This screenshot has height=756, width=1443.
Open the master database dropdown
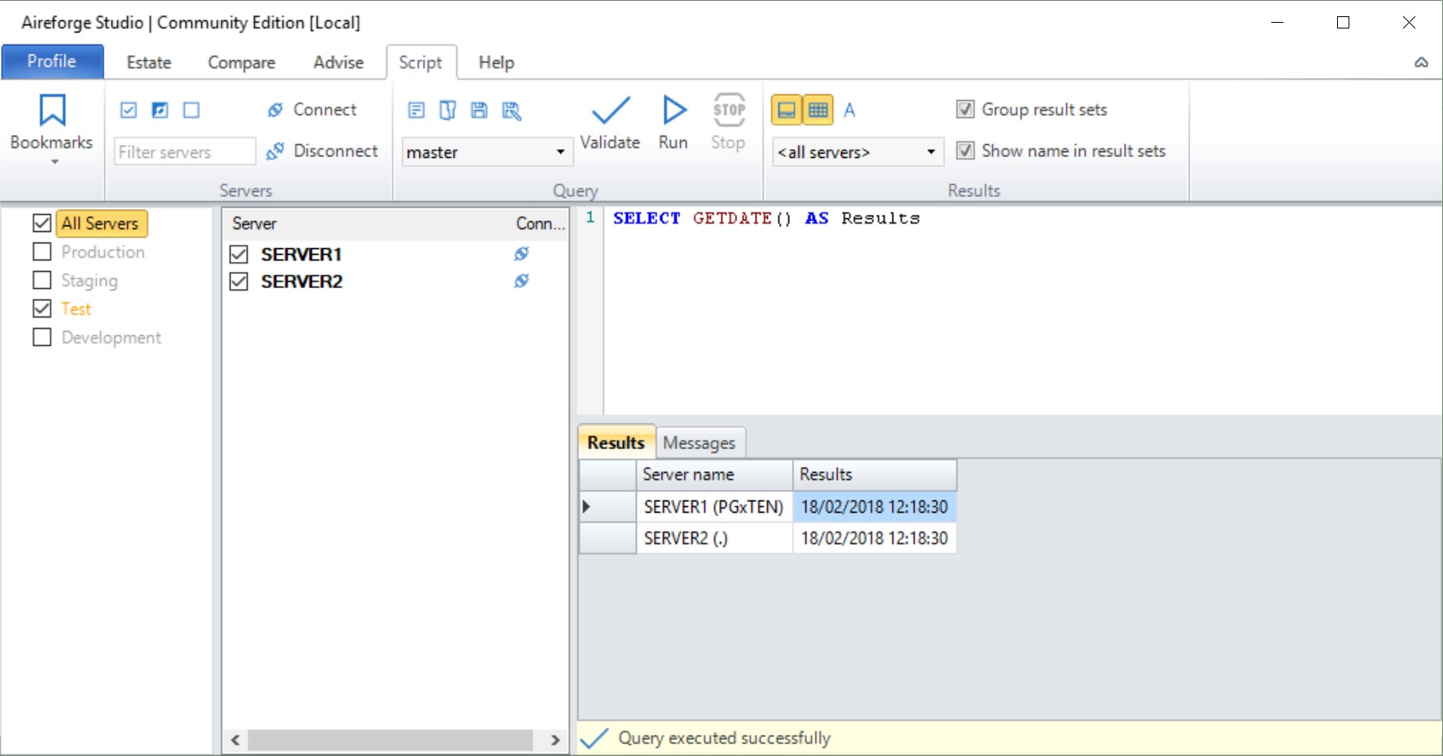pyautogui.click(x=559, y=151)
